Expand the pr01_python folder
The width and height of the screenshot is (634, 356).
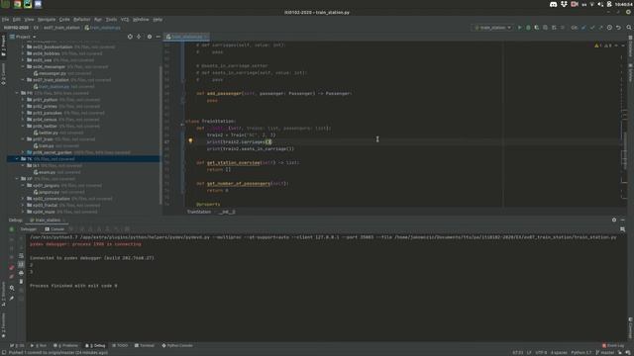pyautogui.click(x=23, y=100)
